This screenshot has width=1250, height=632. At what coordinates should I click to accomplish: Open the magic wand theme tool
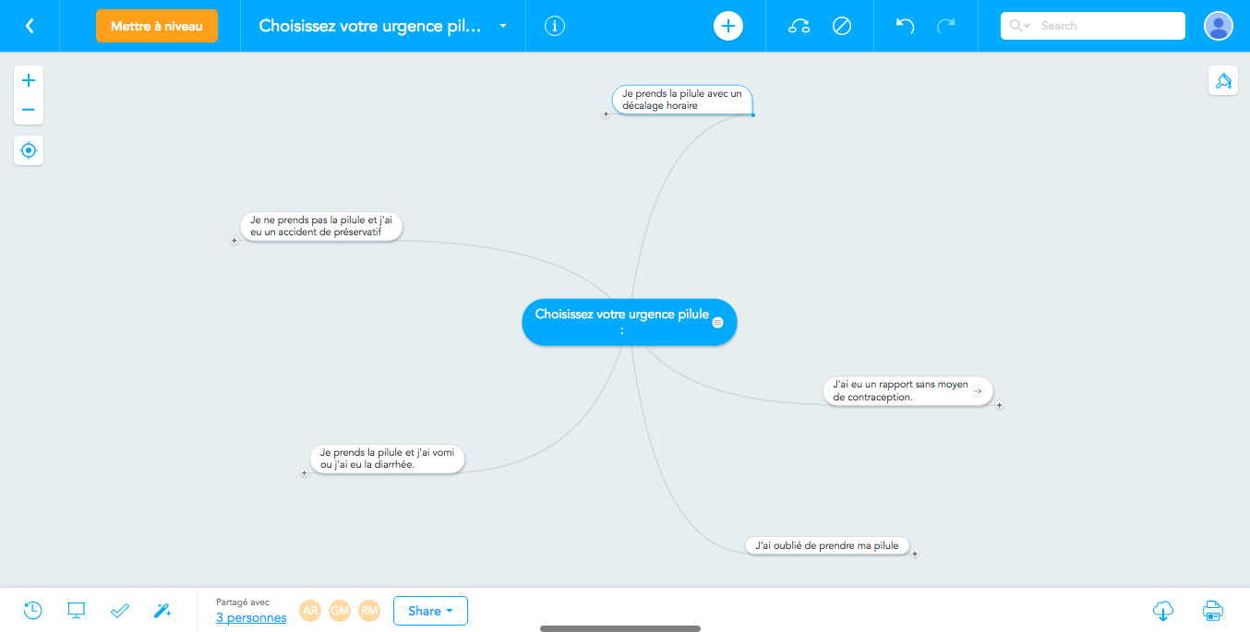(162, 610)
